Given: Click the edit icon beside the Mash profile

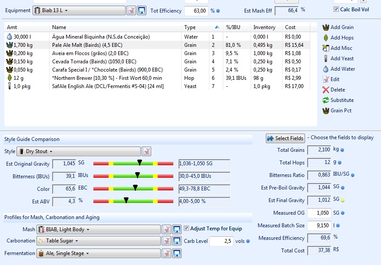Looking at the screenshot, I should (166, 229).
